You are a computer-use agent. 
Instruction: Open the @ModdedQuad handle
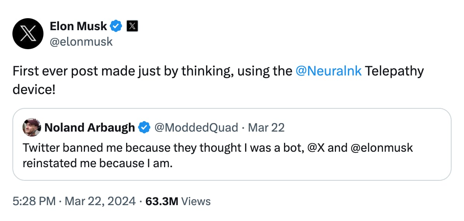196,127
